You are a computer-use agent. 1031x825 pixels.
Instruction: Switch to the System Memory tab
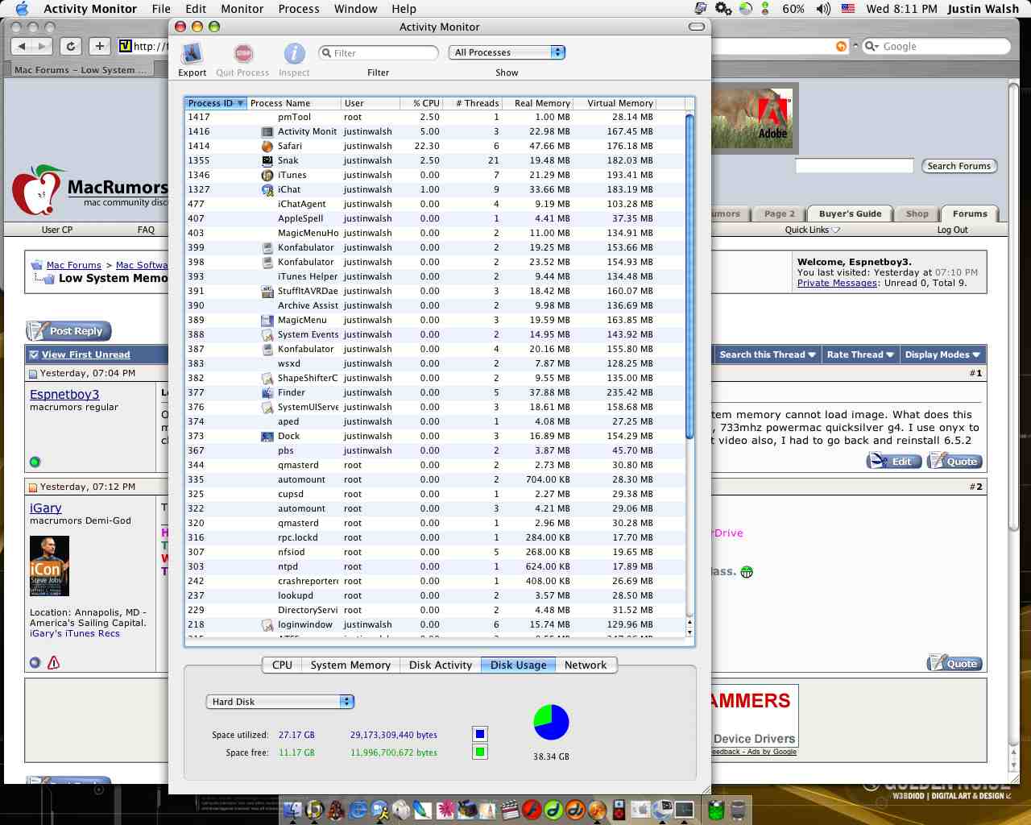coord(350,665)
